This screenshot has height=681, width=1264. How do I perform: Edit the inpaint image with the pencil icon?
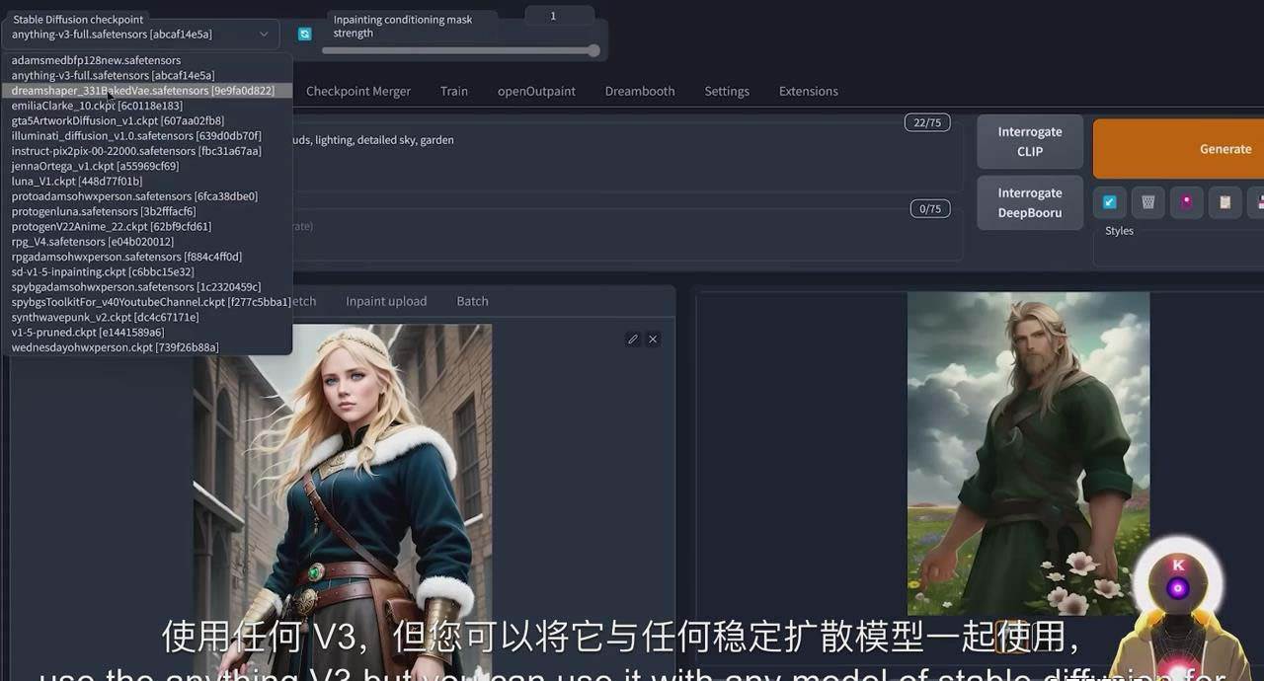[633, 339]
